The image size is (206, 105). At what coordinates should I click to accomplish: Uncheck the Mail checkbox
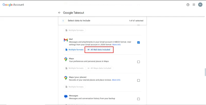point(139,42)
